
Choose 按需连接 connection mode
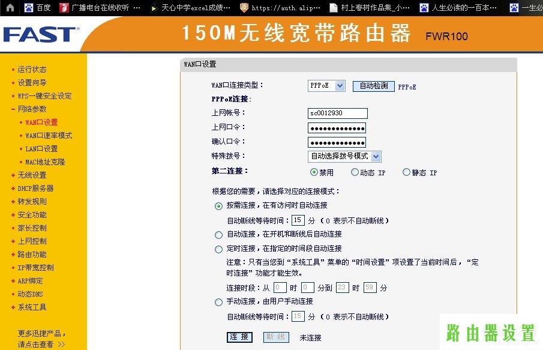[x=218, y=206]
